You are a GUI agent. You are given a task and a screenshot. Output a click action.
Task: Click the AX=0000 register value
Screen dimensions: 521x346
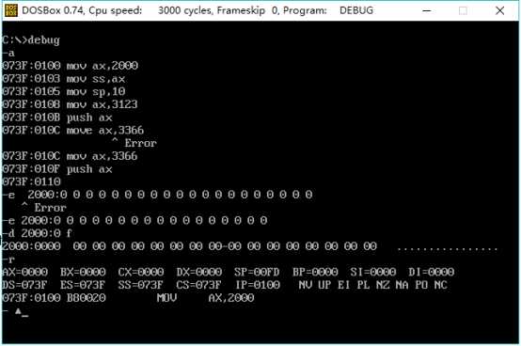[24, 273]
